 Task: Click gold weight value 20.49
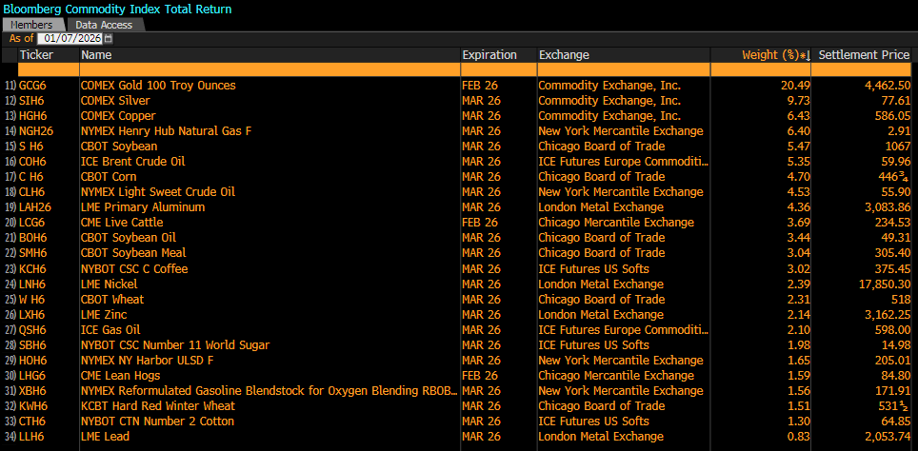click(x=795, y=86)
